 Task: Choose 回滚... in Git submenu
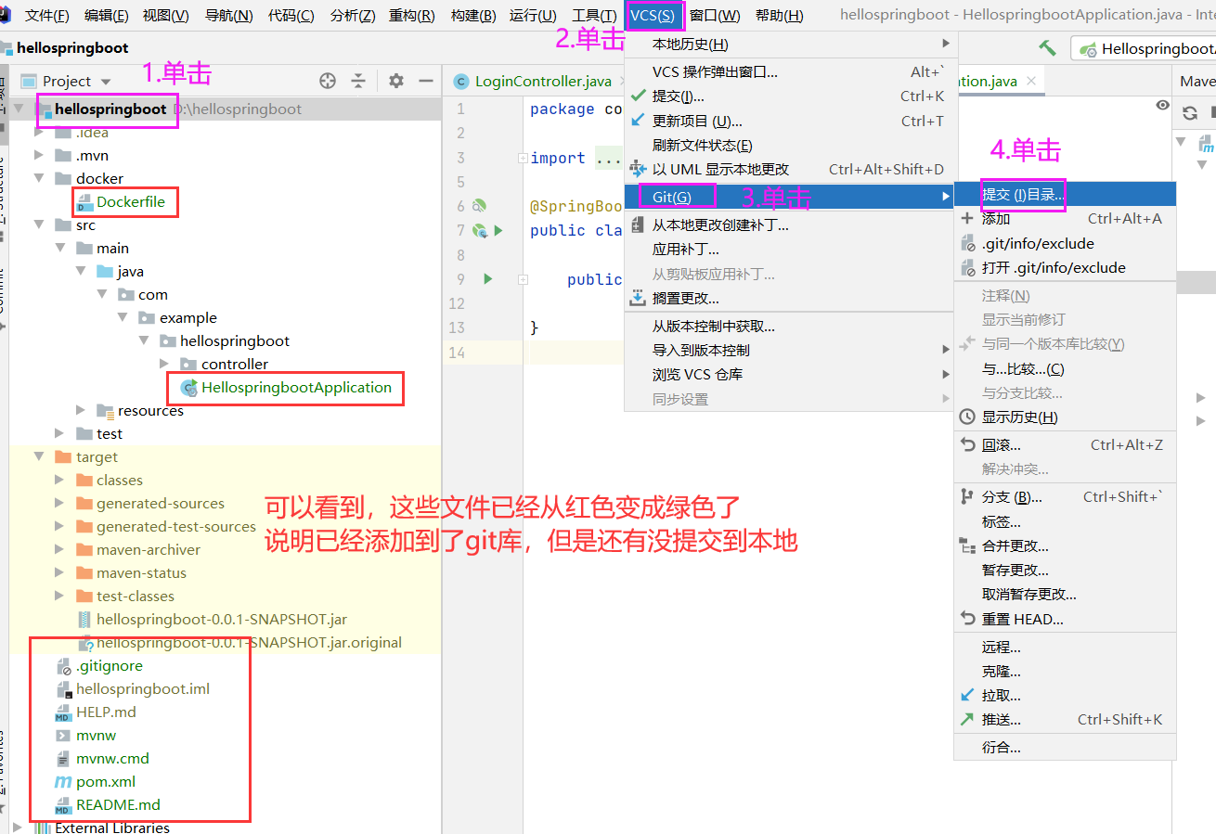1065,444
